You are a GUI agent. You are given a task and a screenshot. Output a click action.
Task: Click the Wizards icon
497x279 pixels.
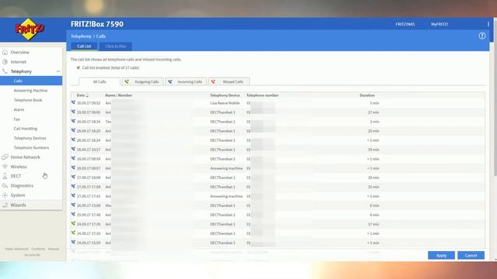pyautogui.click(x=5, y=205)
